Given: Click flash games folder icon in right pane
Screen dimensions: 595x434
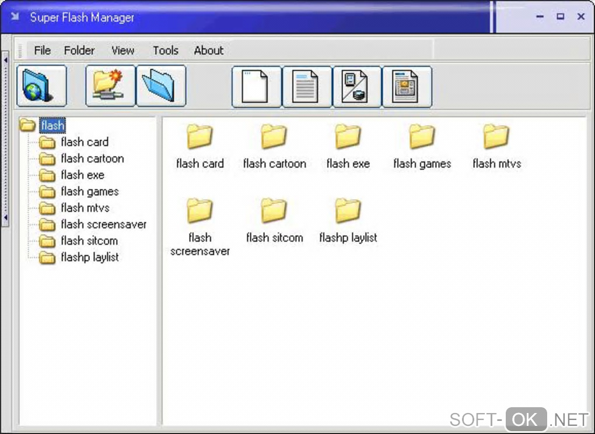Looking at the screenshot, I should coord(422,136).
